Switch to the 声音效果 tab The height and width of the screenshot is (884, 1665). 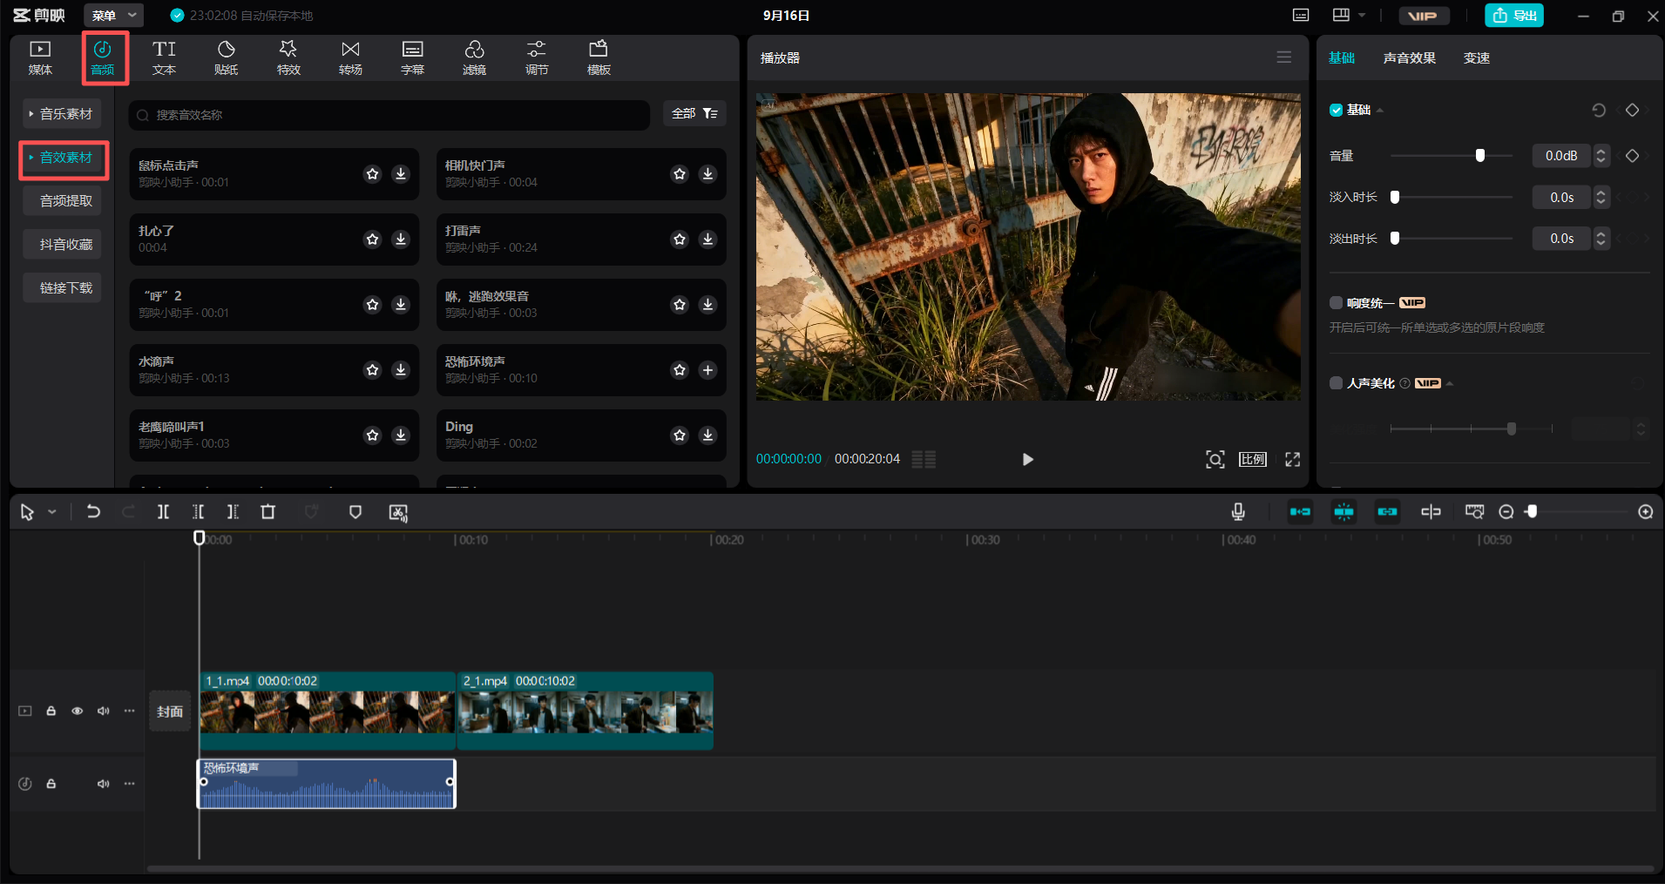pyautogui.click(x=1409, y=58)
